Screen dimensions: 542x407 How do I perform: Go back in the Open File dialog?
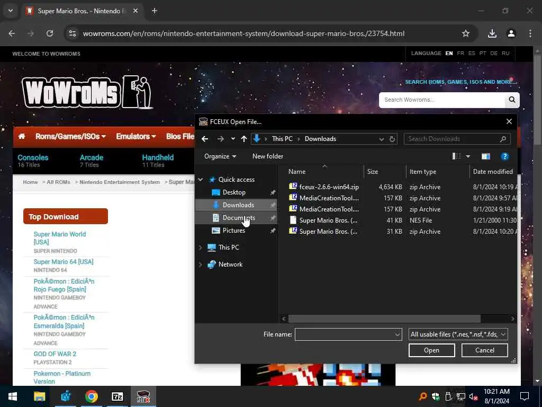pyautogui.click(x=205, y=139)
